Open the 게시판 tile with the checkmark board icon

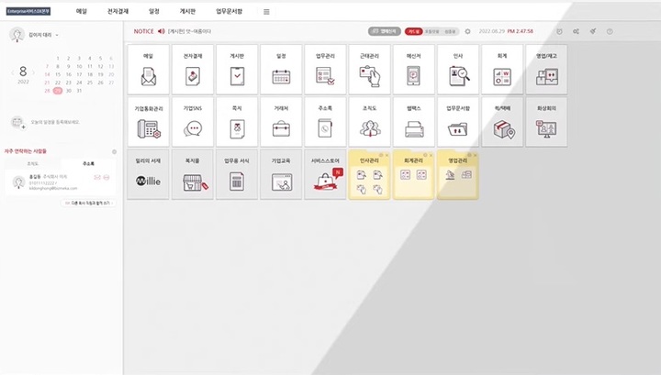[x=237, y=70]
